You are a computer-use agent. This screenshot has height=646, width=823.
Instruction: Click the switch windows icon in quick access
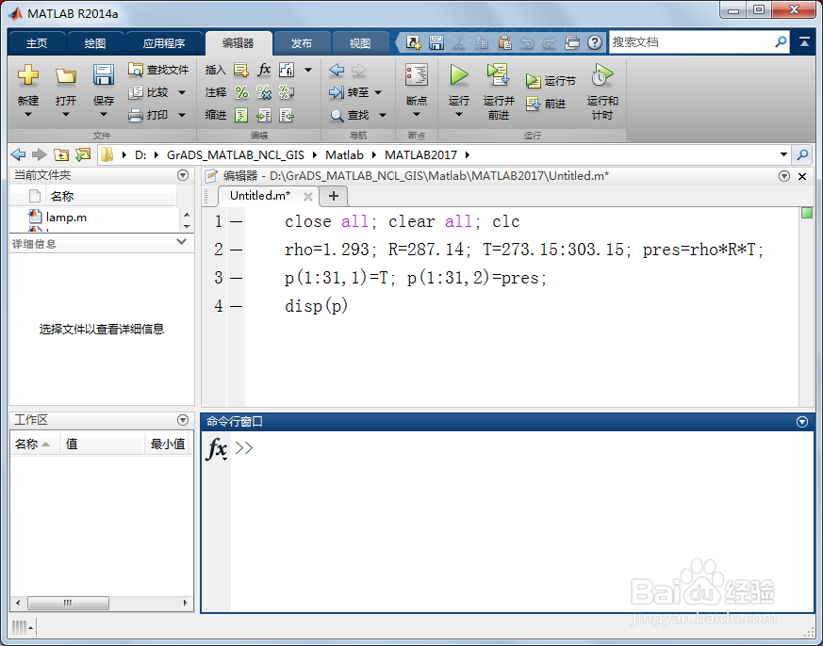(x=572, y=42)
